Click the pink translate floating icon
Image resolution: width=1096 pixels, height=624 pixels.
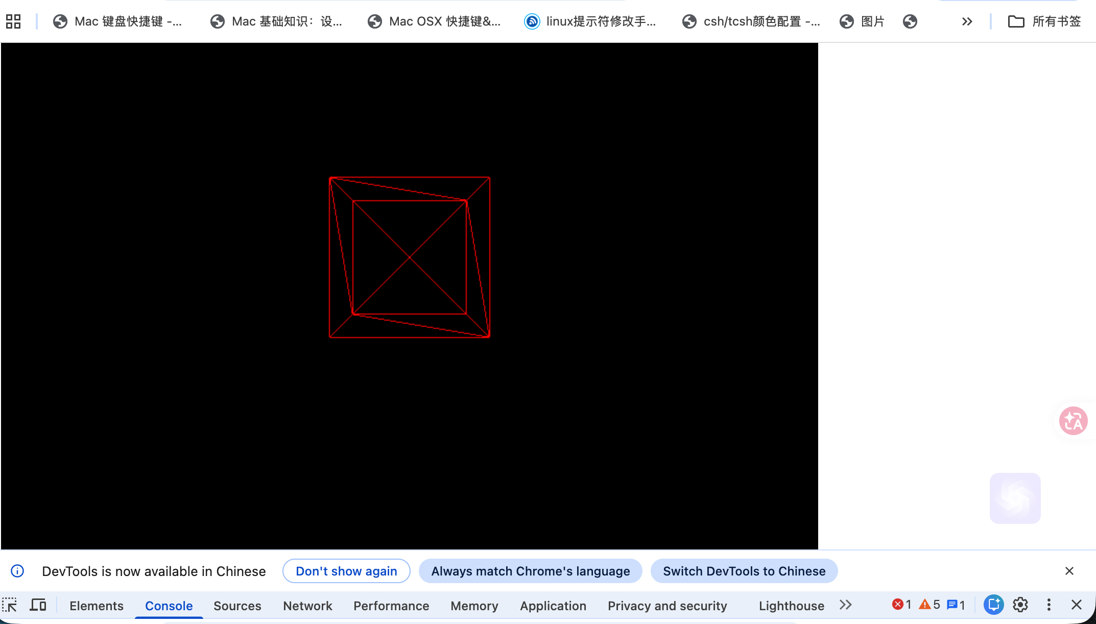click(1074, 421)
